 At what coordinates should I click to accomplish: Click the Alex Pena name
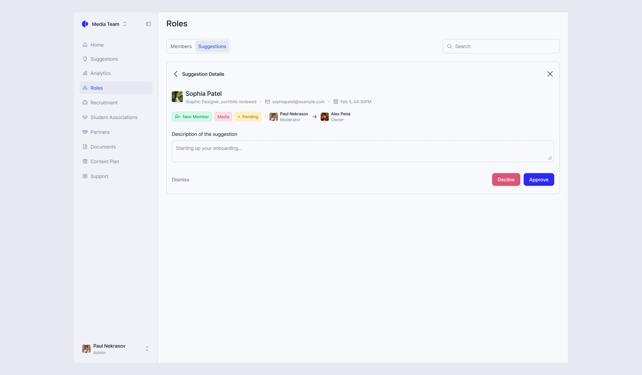point(340,114)
